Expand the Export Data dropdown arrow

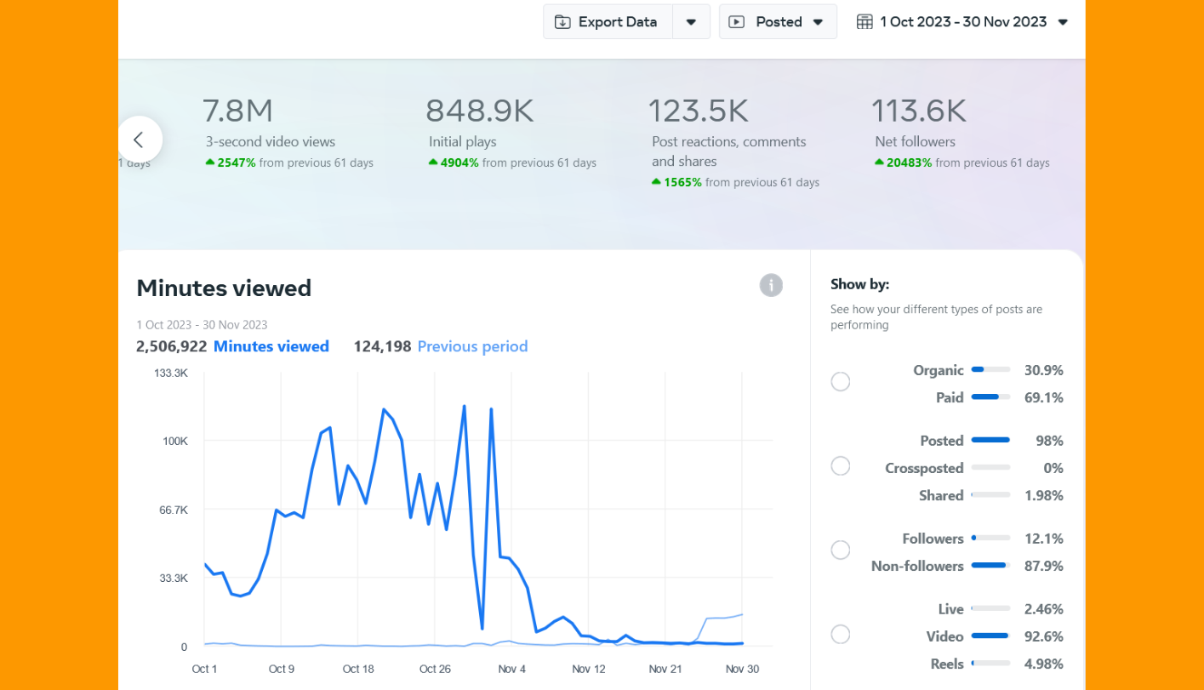pyautogui.click(x=691, y=22)
